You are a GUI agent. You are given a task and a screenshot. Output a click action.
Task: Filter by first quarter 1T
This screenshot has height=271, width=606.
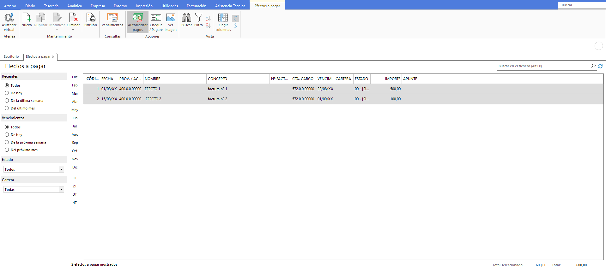(75, 178)
